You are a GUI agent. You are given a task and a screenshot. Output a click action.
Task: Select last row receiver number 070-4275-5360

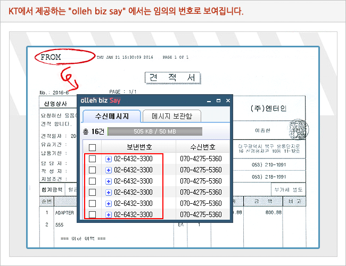click(201, 214)
